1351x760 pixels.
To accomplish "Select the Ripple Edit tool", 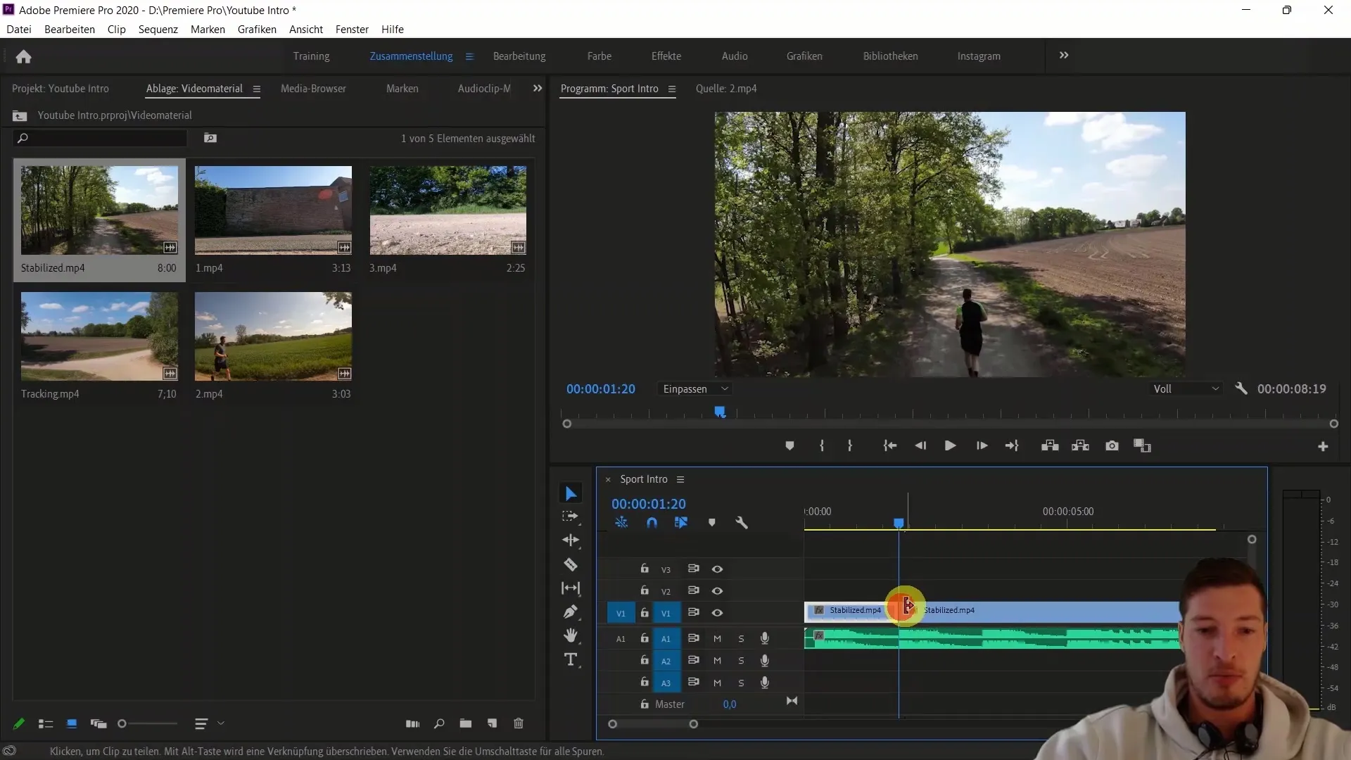I will point(571,540).
